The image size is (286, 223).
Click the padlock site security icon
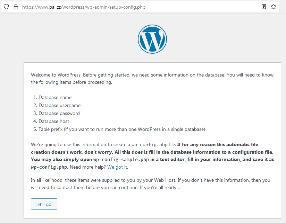tap(16, 7)
